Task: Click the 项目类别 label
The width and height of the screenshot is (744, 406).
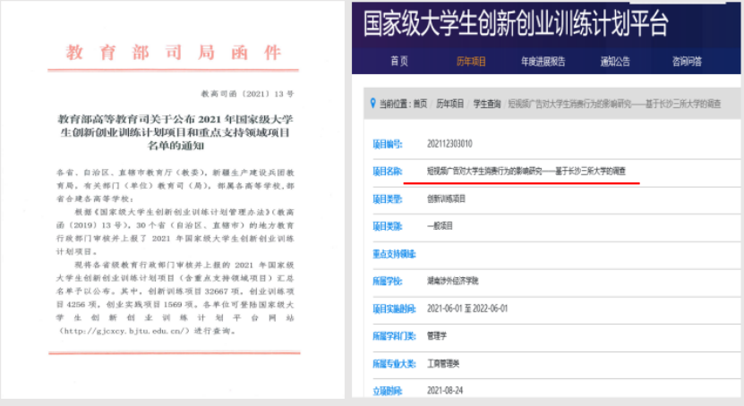Action: (x=388, y=226)
